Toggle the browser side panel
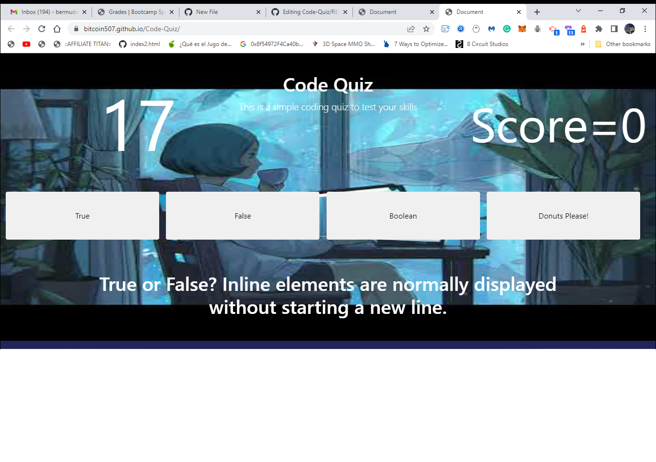Viewport: 656px width, 462px height. [614, 29]
